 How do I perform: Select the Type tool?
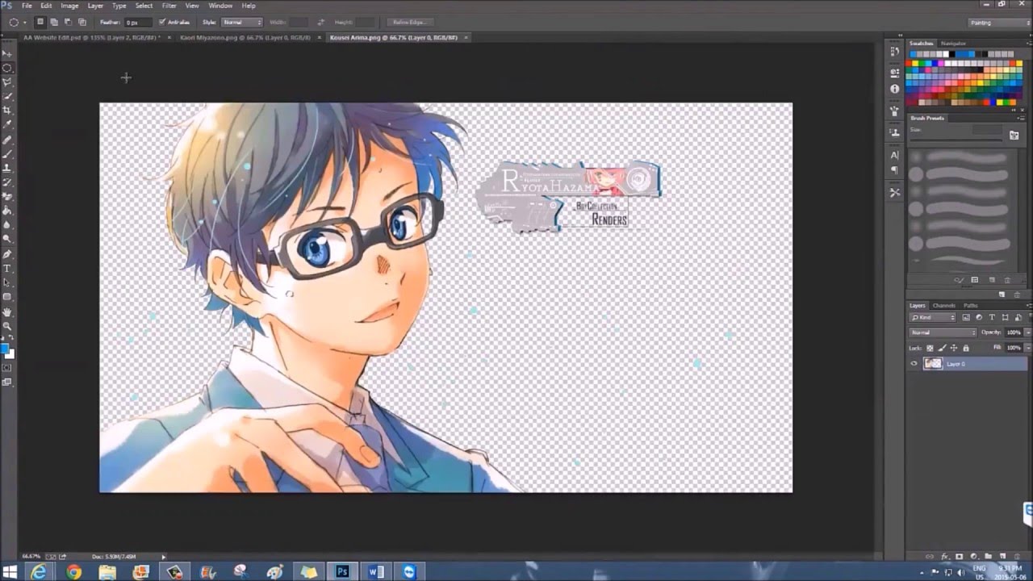[x=7, y=268]
